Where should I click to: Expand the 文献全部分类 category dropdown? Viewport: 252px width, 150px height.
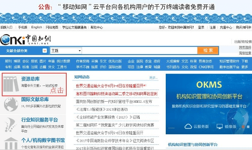click(45, 51)
